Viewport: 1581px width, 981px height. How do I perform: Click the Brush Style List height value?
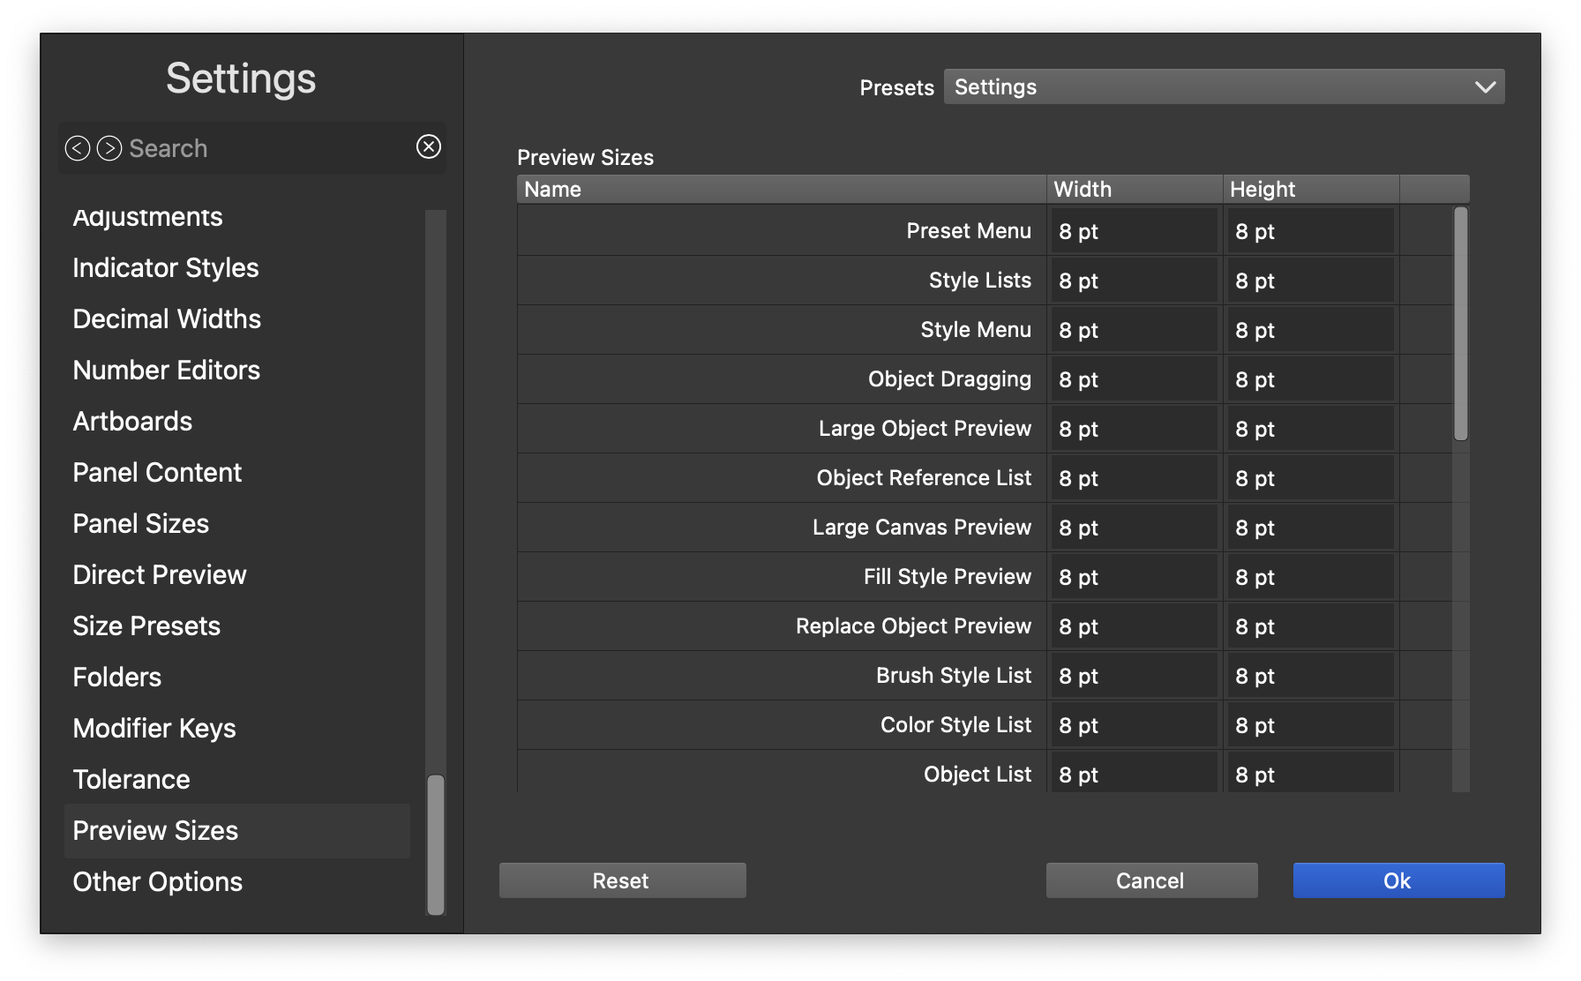(1311, 676)
